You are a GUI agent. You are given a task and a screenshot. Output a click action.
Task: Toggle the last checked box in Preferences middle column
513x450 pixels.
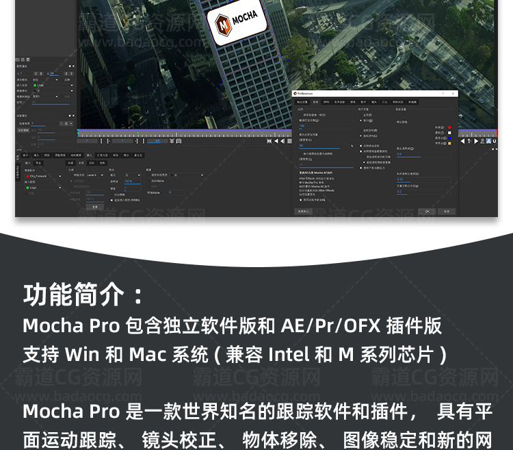[361, 168]
